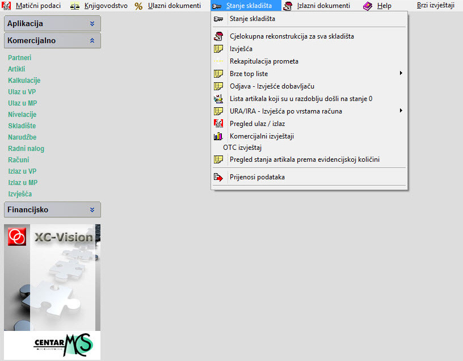The image size is (463, 361).
Task: Open the Knjigovodstvo menu
Action: click(x=106, y=6)
